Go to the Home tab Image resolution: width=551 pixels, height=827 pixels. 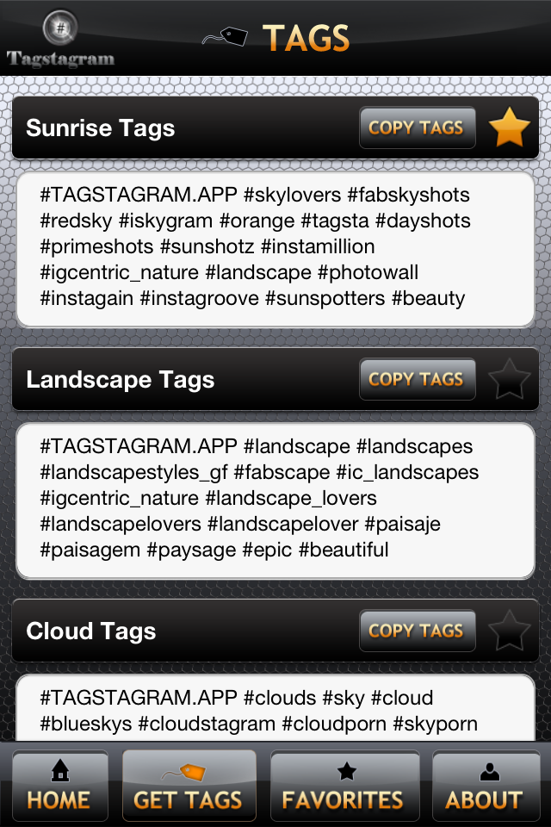(59, 786)
